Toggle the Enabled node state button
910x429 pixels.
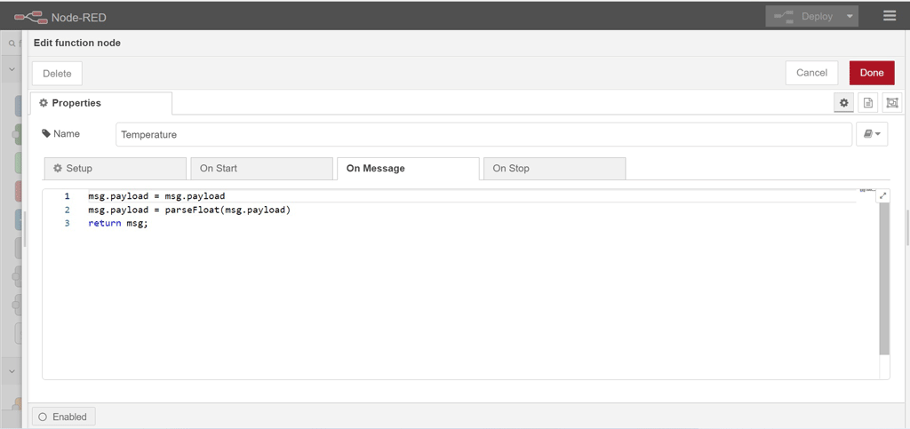(x=63, y=417)
